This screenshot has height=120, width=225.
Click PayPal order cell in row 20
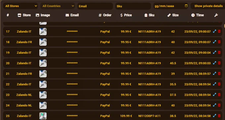(105, 63)
